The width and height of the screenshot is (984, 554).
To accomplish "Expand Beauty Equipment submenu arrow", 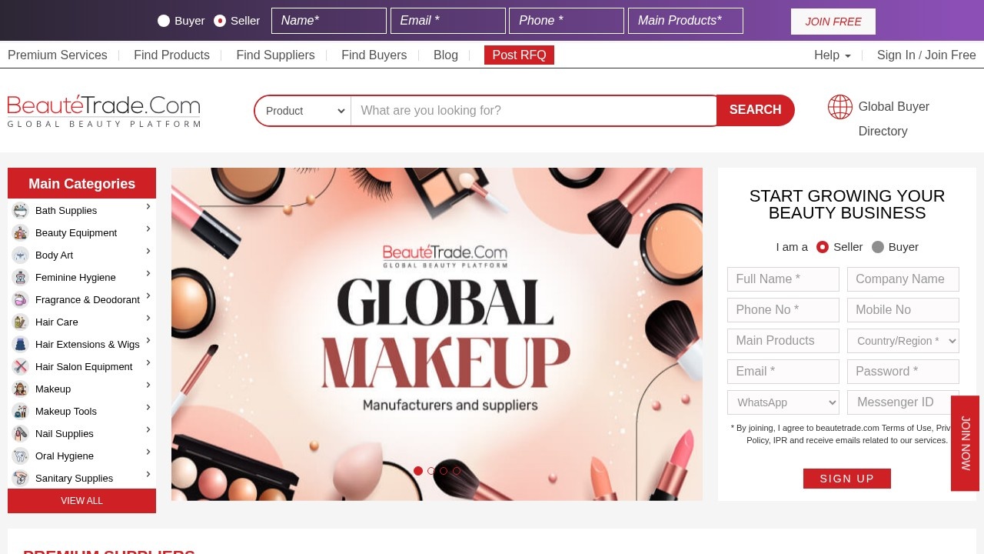I will click(x=148, y=229).
